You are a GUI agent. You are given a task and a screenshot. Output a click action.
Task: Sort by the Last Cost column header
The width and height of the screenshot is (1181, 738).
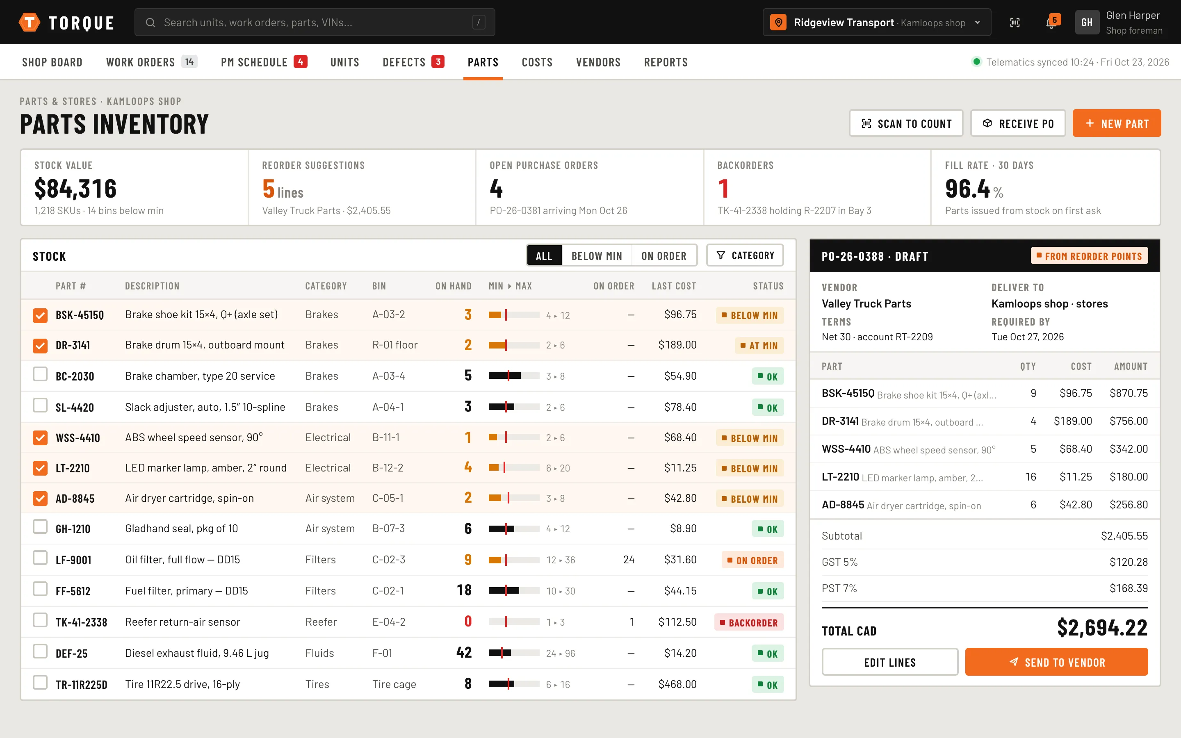coord(673,286)
